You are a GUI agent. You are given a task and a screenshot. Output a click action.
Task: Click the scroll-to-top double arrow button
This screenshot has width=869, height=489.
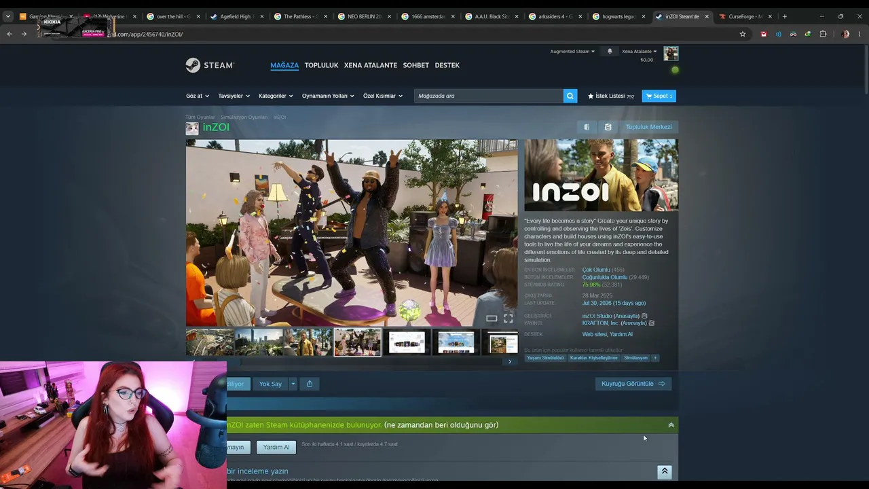665,471
